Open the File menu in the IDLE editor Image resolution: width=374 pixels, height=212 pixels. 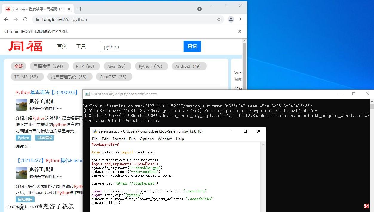click(95, 139)
